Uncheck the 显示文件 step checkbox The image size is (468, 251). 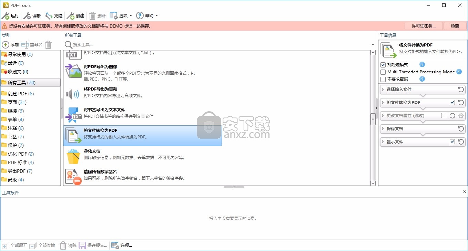click(452, 142)
